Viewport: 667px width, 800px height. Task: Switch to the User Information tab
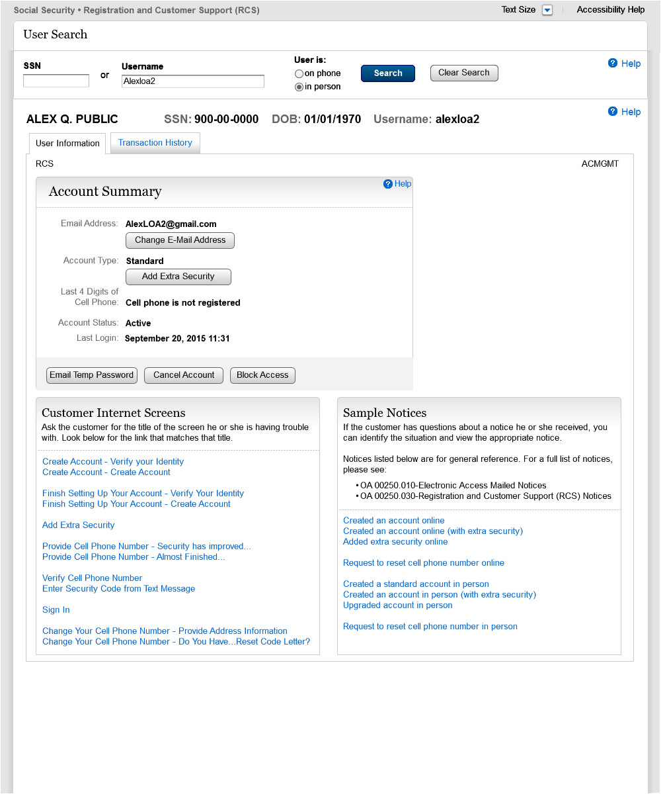67,143
